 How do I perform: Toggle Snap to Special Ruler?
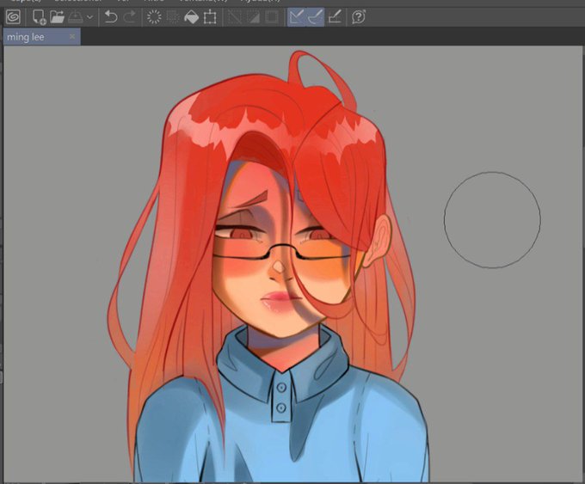point(315,17)
